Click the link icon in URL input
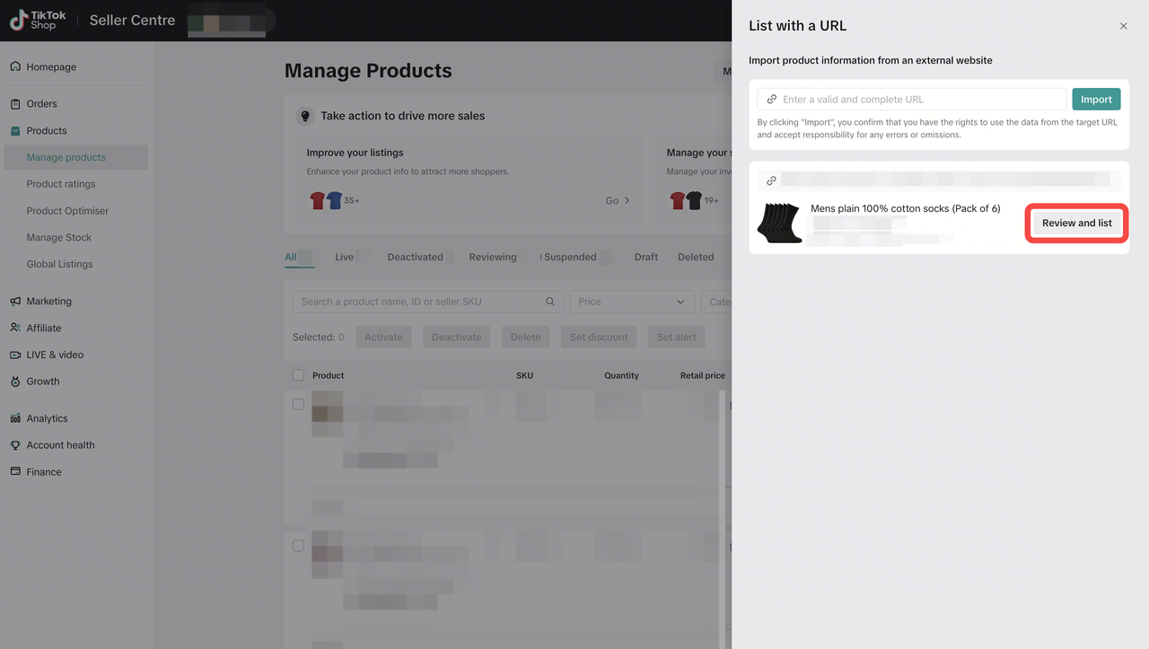 point(772,100)
